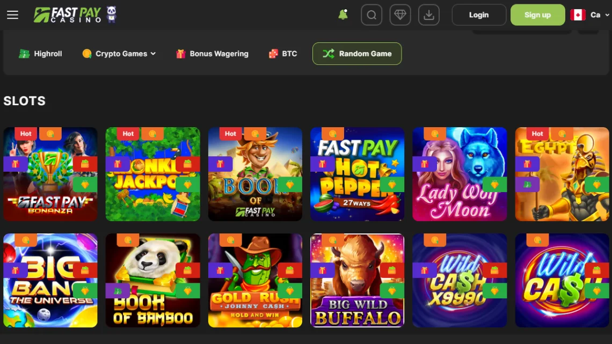Click purple gift badge on Lady Wolf Moon
The image size is (612, 344).
tap(425, 164)
